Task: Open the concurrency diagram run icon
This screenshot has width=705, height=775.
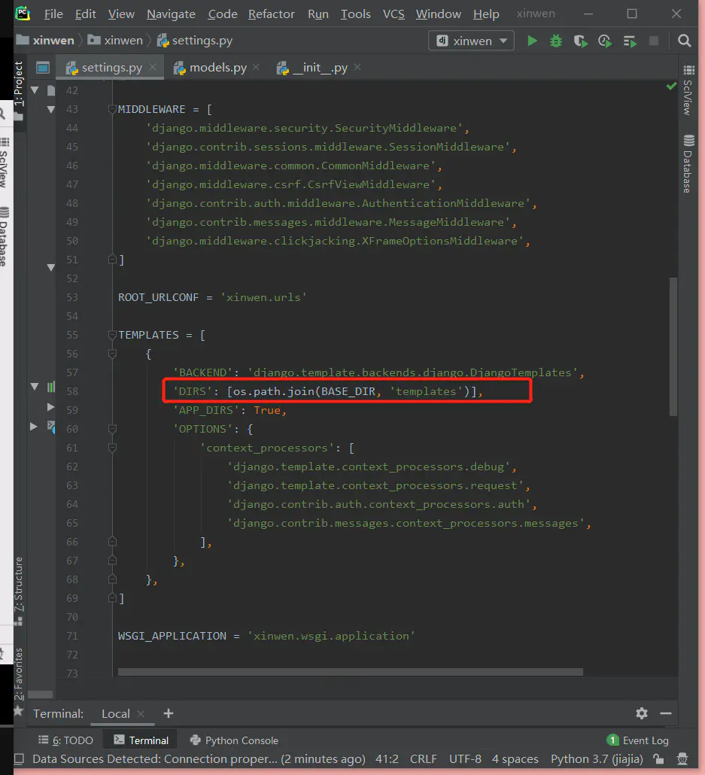Action: click(630, 41)
